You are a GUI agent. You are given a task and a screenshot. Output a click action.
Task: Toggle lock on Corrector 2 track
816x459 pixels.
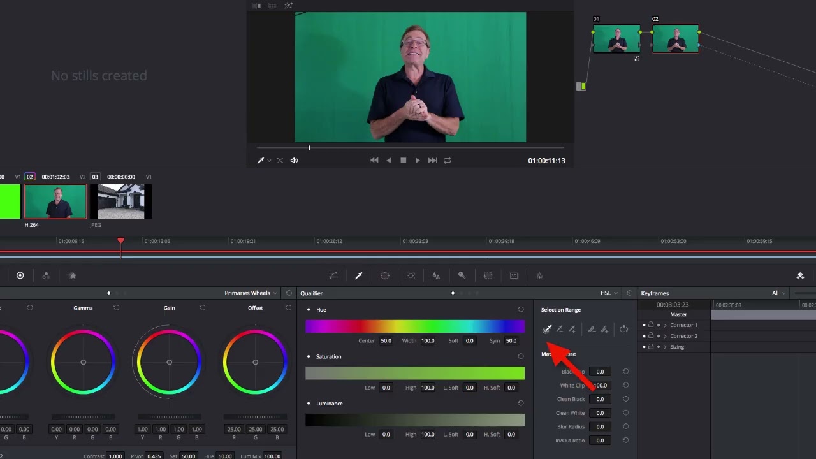tap(651, 336)
